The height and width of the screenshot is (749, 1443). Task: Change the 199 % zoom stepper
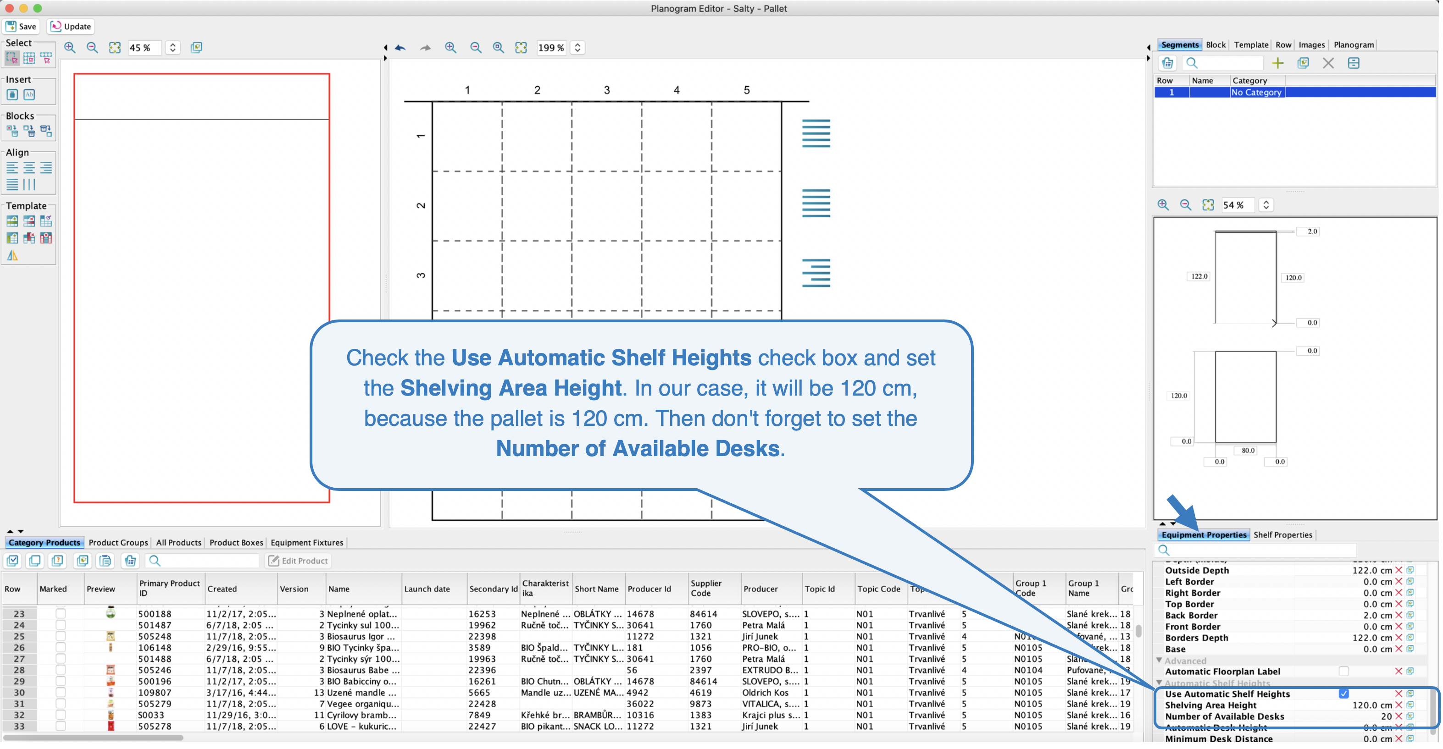click(x=577, y=48)
